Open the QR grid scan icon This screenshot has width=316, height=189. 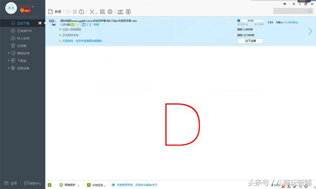point(102,12)
